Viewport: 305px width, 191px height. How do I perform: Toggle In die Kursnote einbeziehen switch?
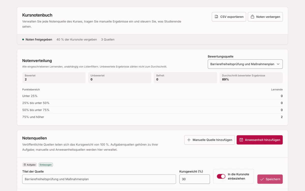[221, 176]
